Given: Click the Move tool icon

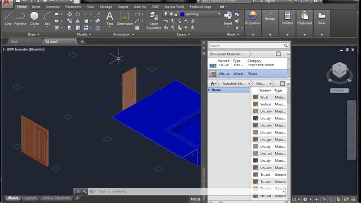Looking at the screenshot, I should (69, 14).
